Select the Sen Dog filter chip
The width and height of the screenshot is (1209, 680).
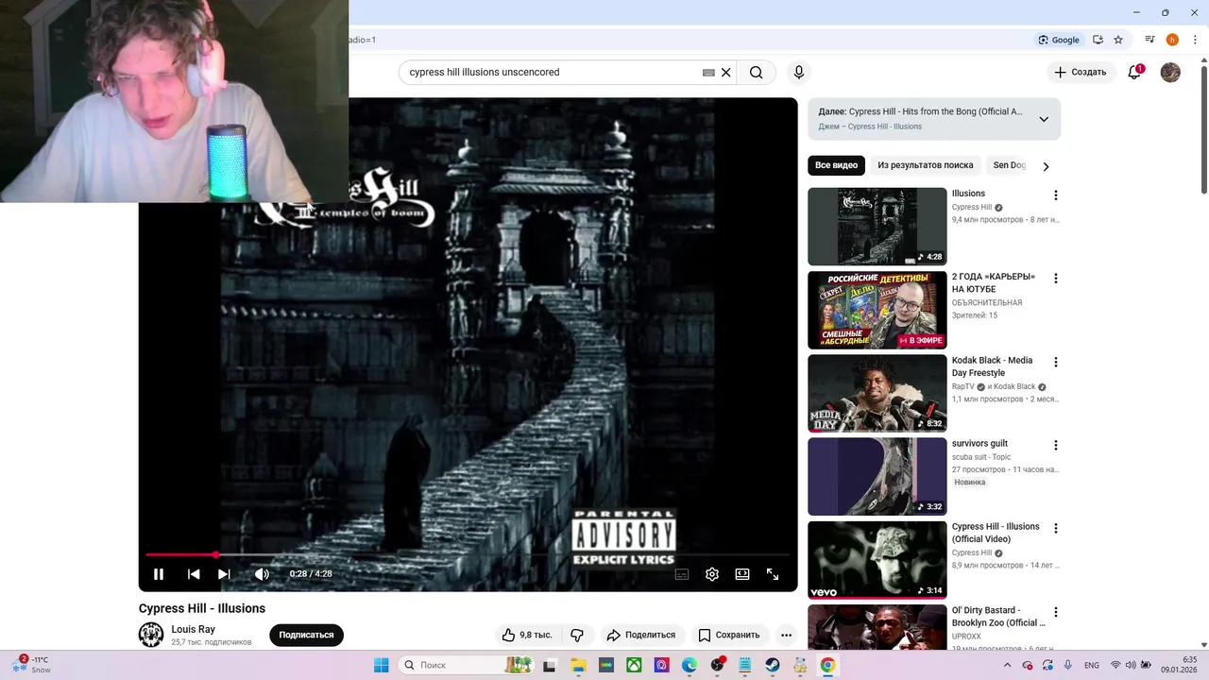[x=1009, y=165]
